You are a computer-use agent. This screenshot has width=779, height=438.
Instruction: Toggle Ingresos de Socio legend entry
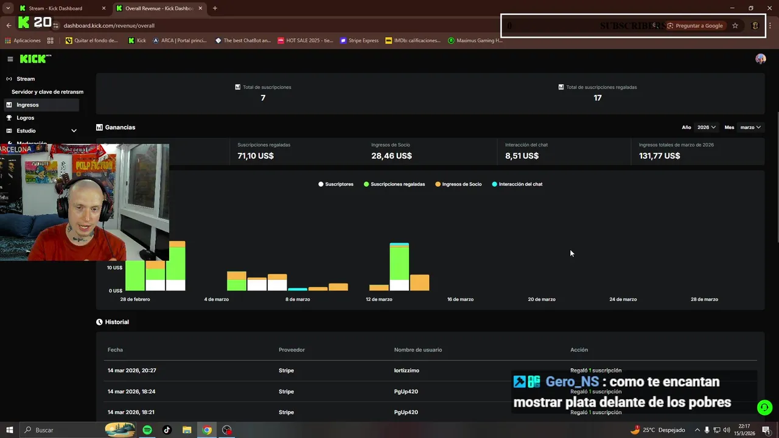click(x=458, y=184)
